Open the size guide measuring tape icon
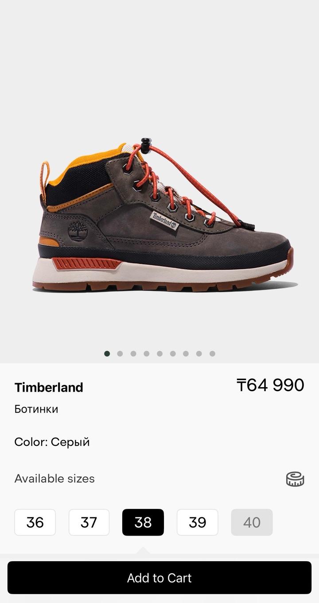The image size is (319, 603). coord(295,479)
